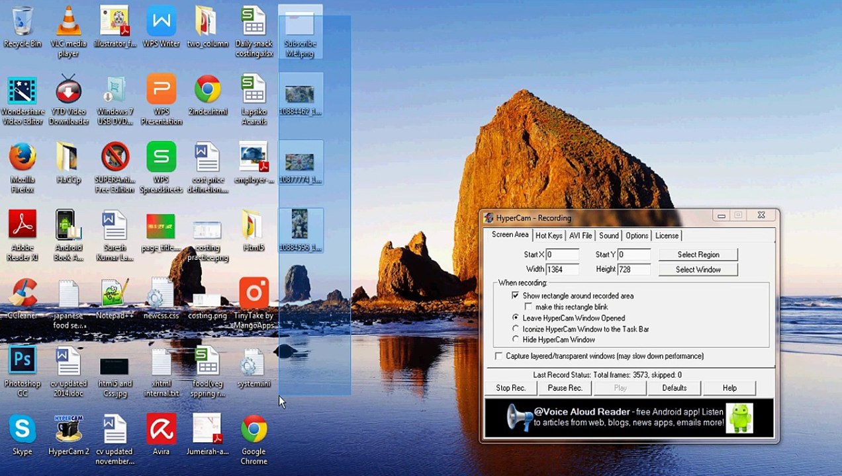Select newcss.css file icon
Screen dimensions: 842x476
click(x=161, y=299)
